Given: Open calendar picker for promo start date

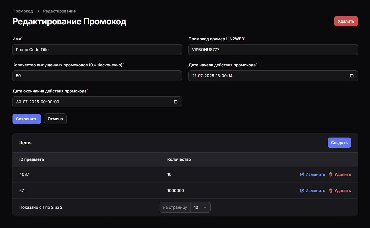Looking at the screenshot, I should pos(352,76).
